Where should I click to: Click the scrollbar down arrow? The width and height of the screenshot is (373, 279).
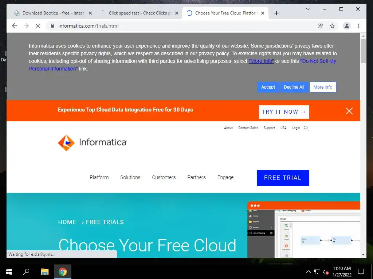click(x=363, y=255)
